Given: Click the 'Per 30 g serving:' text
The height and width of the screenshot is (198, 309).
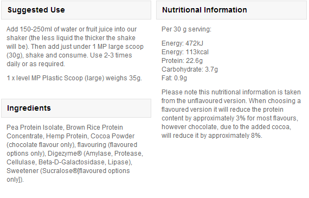Looking at the screenshot, I should 186,29.
